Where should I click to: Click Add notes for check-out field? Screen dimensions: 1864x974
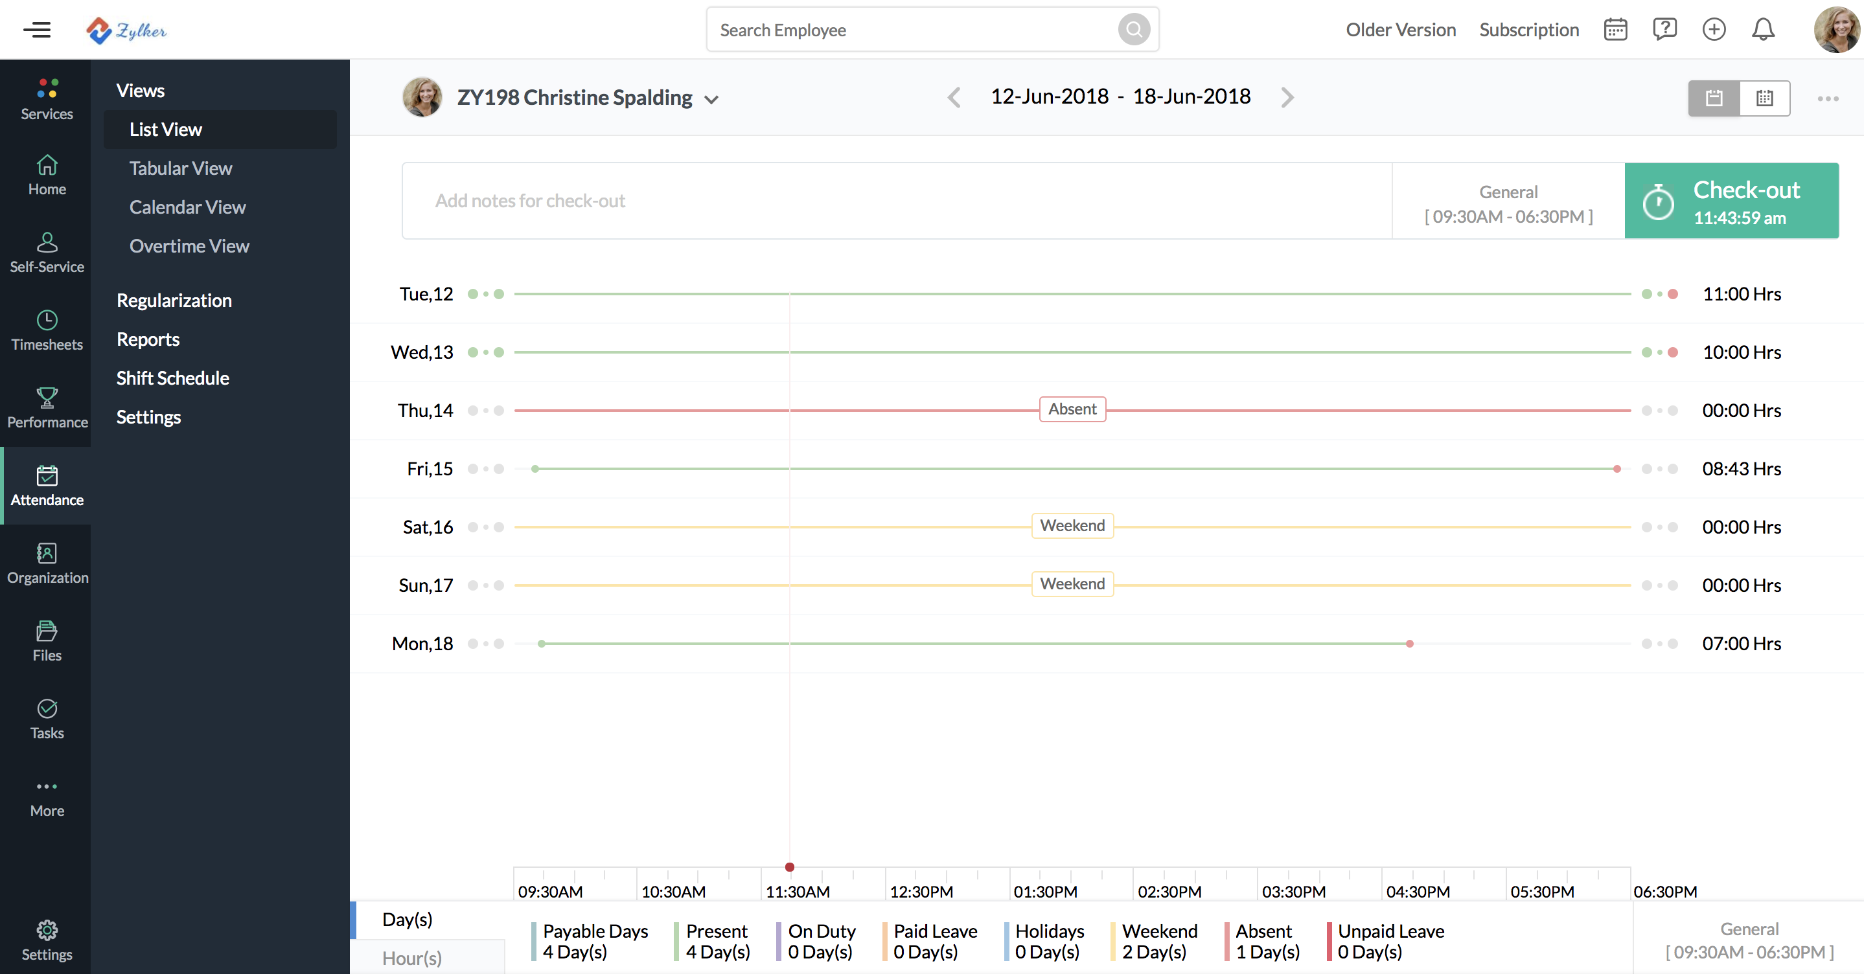pyautogui.click(x=897, y=199)
